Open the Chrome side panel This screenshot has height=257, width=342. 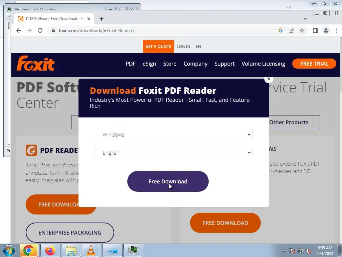[x=315, y=30]
